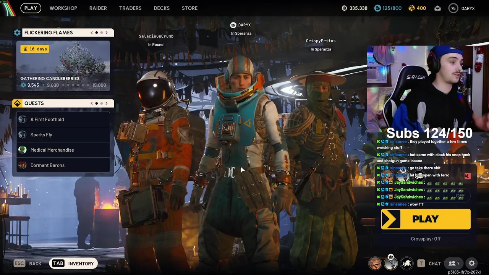489x275 pixels.
Task: Open the Play tab
Action: [31, 8]
